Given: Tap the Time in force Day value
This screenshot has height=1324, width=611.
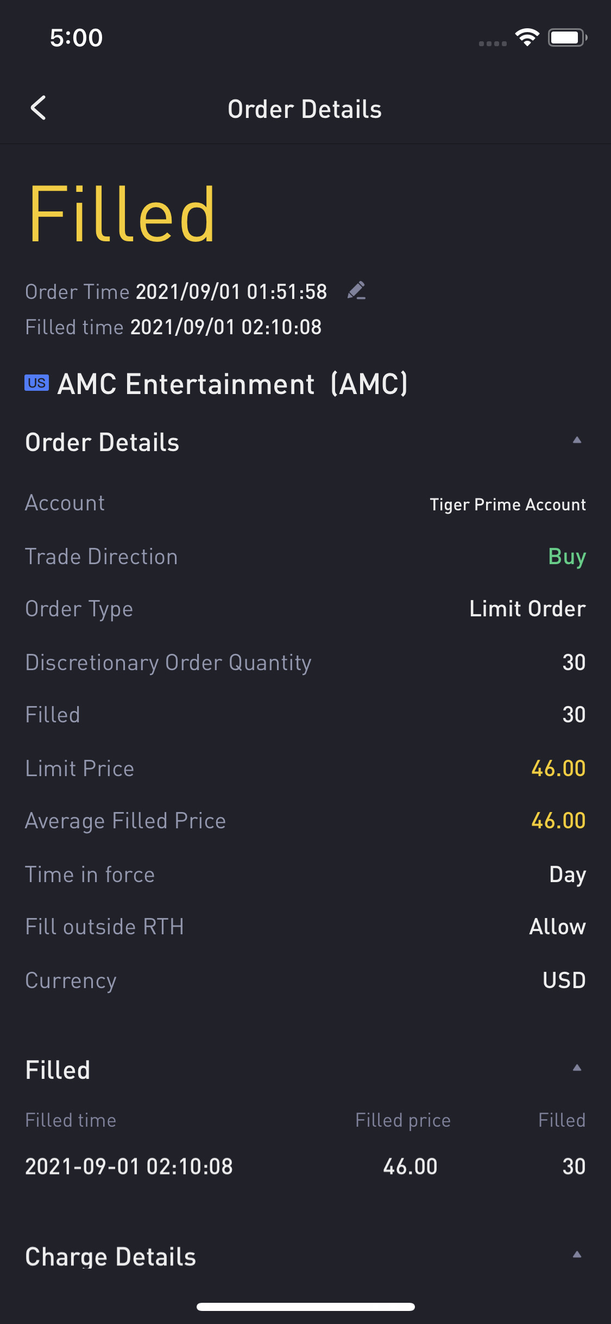Looking at the screenshot, I should [567, 875].
